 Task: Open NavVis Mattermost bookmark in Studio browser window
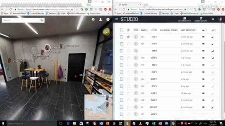[189, 13]
